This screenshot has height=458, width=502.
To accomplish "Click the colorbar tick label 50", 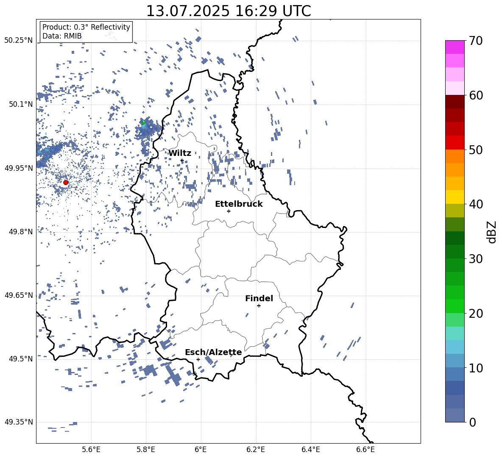I will pos(476,150).
